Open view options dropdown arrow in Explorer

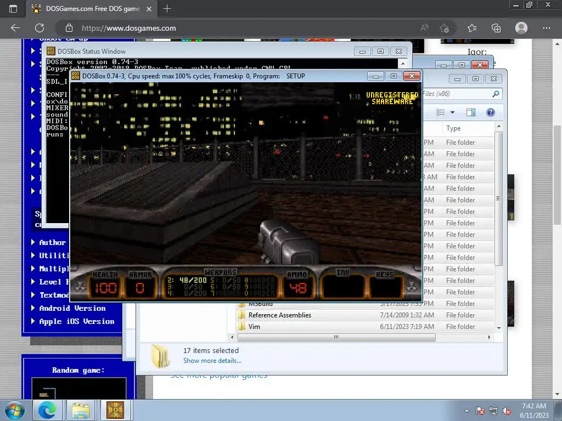tap(452, 112)
